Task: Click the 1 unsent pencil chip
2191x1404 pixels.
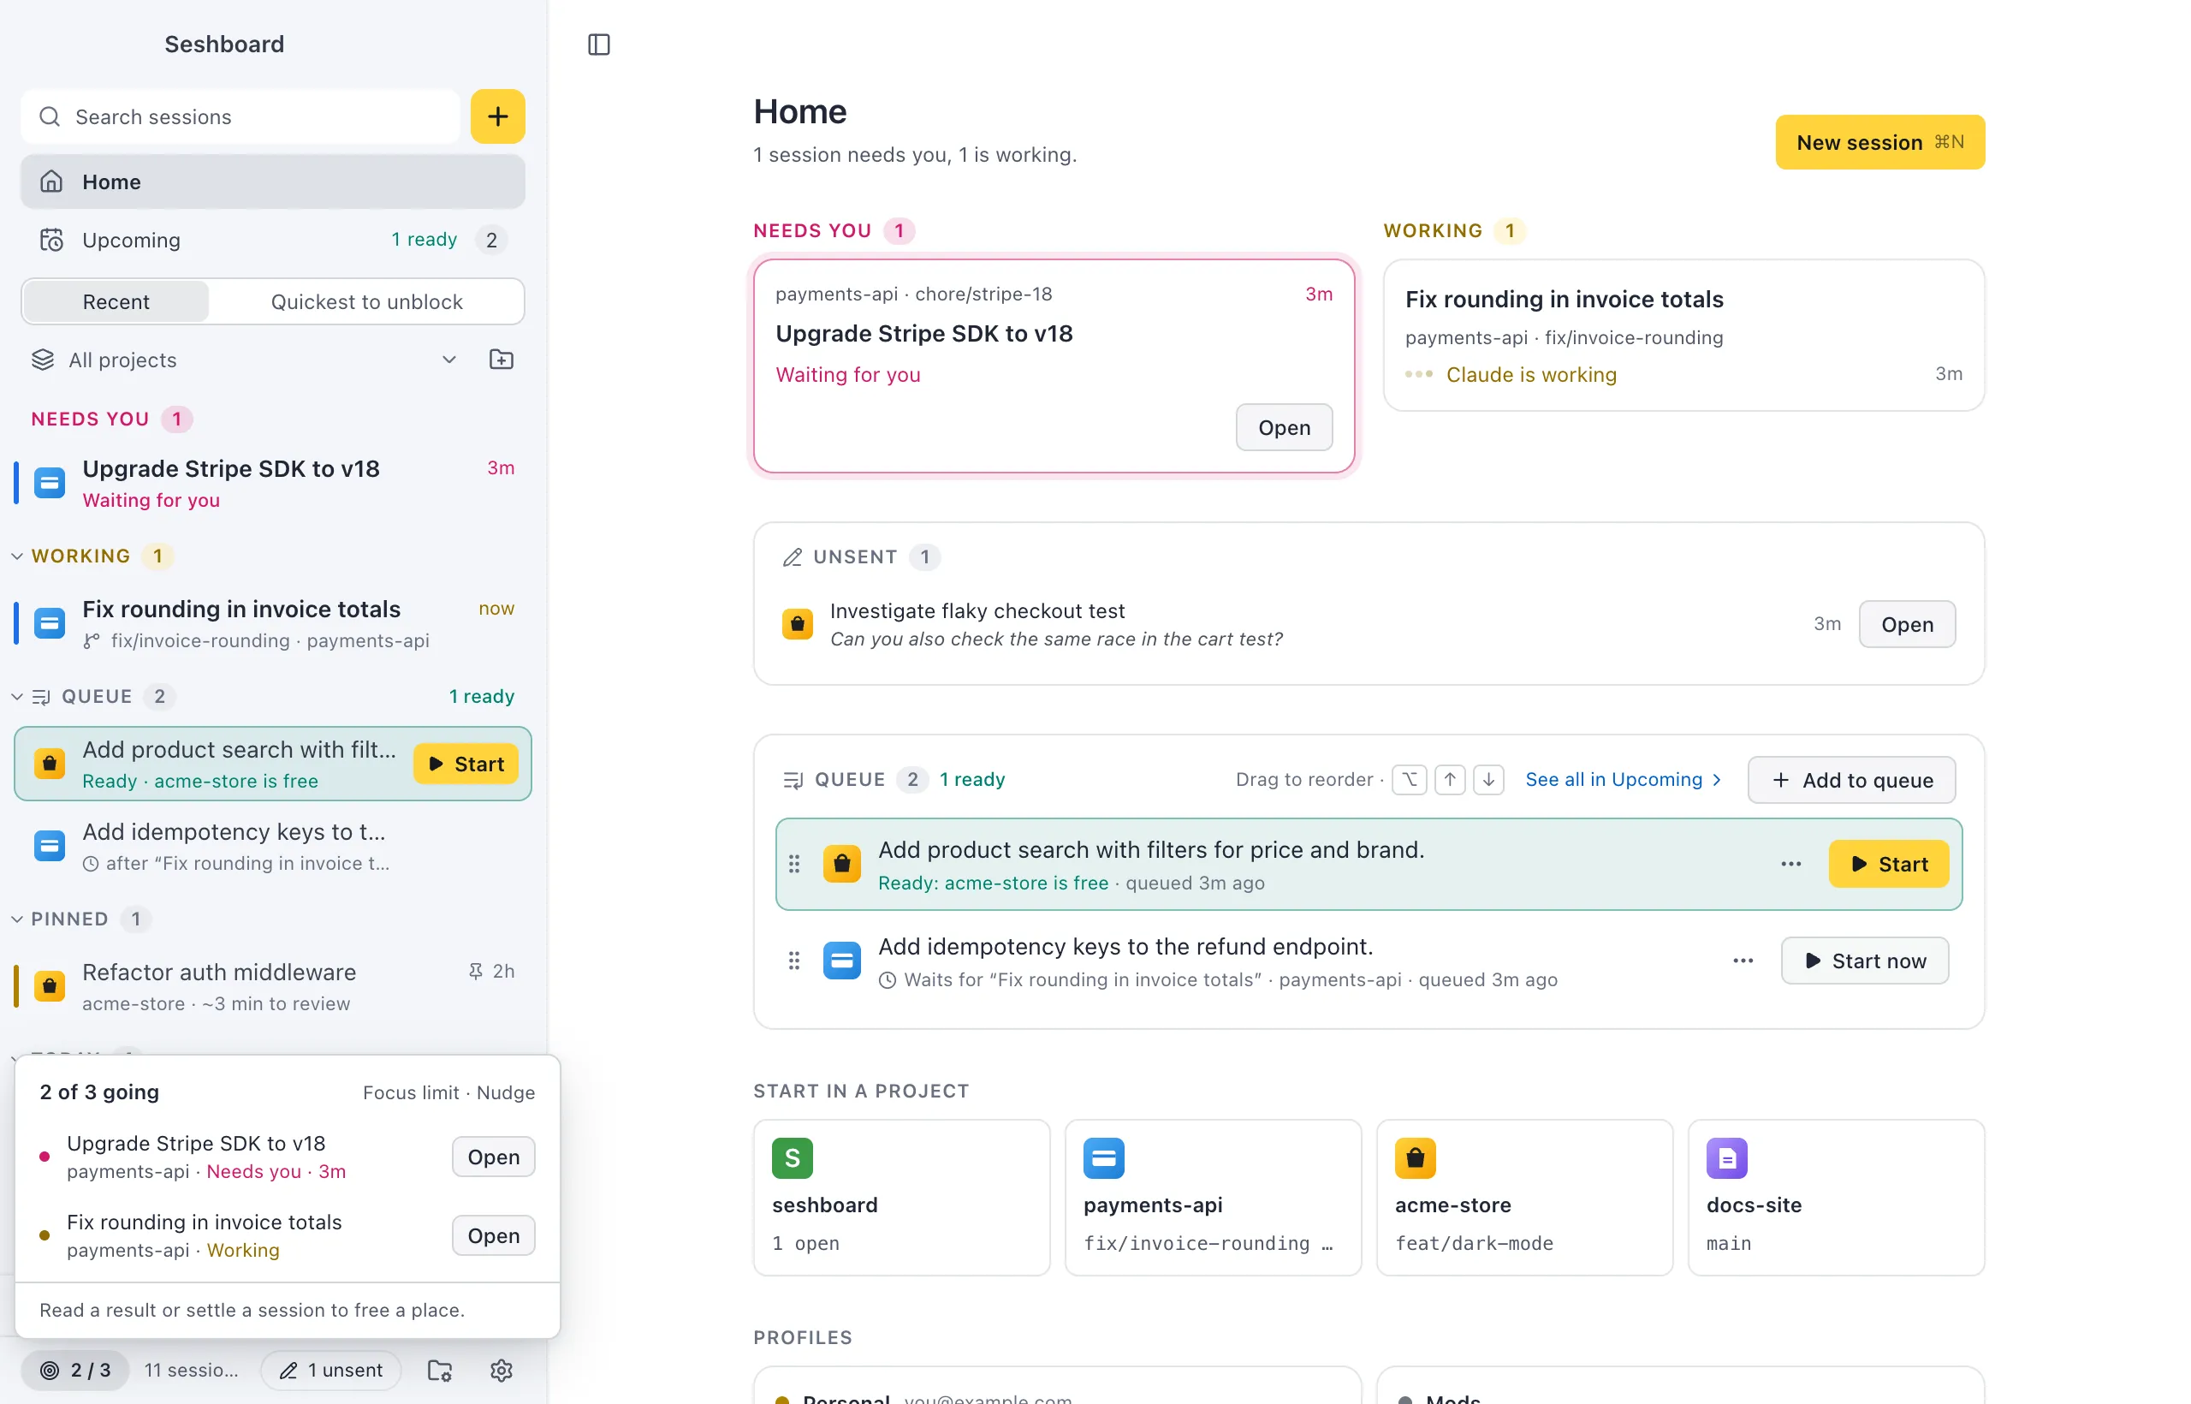Action: pos(331,1370)
